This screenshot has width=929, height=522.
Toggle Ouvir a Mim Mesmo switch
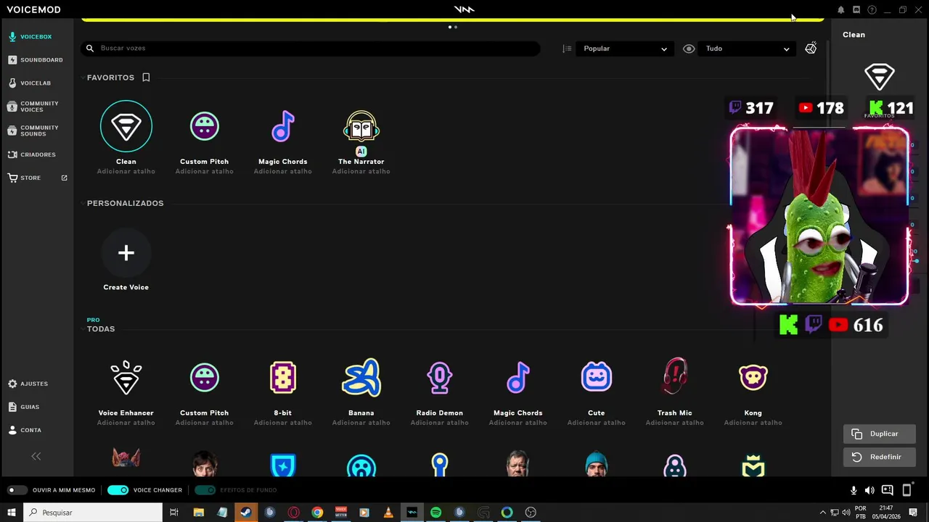click(x=17, y=490)
